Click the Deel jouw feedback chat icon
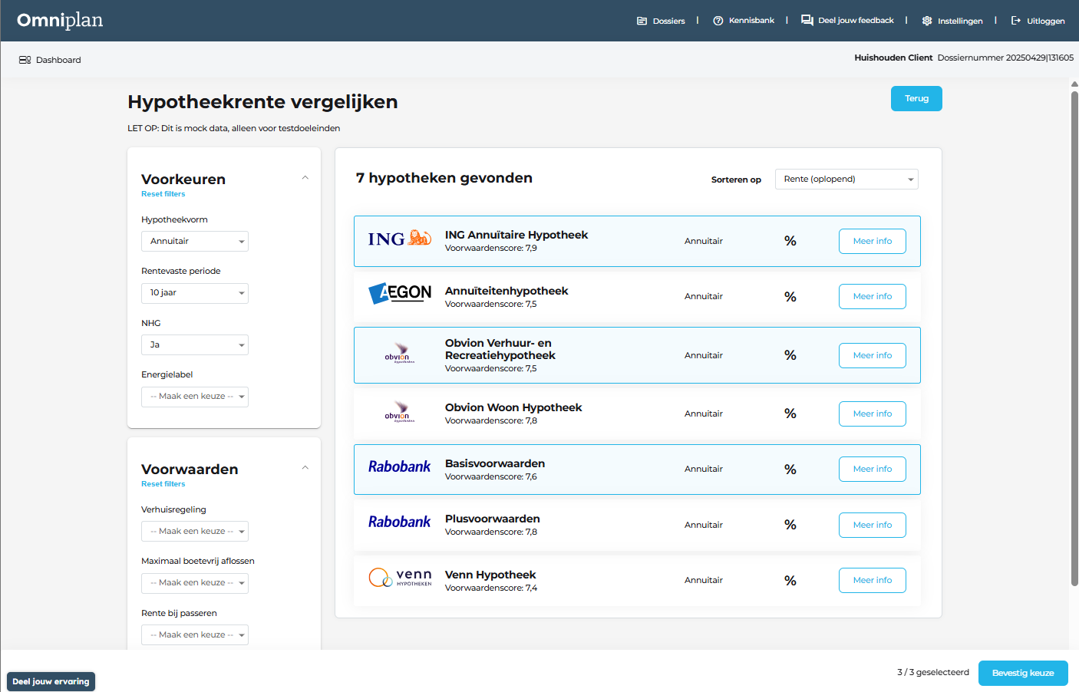 [807, 20]
